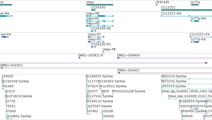Click EK071824.5prime EST label
Viewport: 212px width, 120px height.
click(18, 96)
